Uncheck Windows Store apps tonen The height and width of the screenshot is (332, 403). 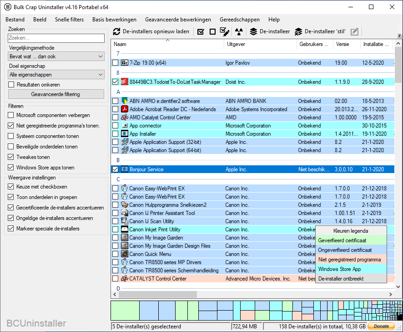pos(11,168)
